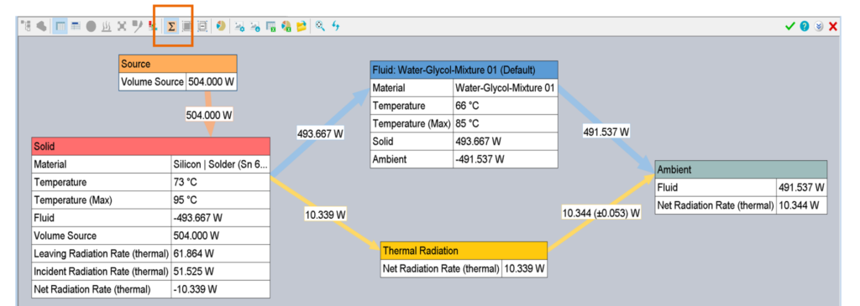Click the 61.864 W value
Image resolution: width=860 pixels, height=306 pixels.
point(221,253)
